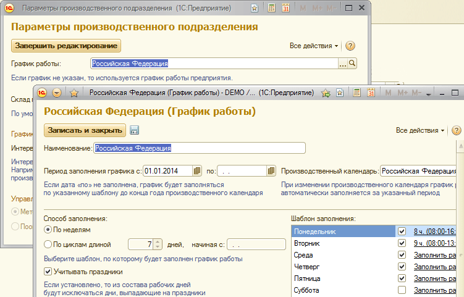Click period end date field
This screenshot has width=464, height=297.
[242, 171]
